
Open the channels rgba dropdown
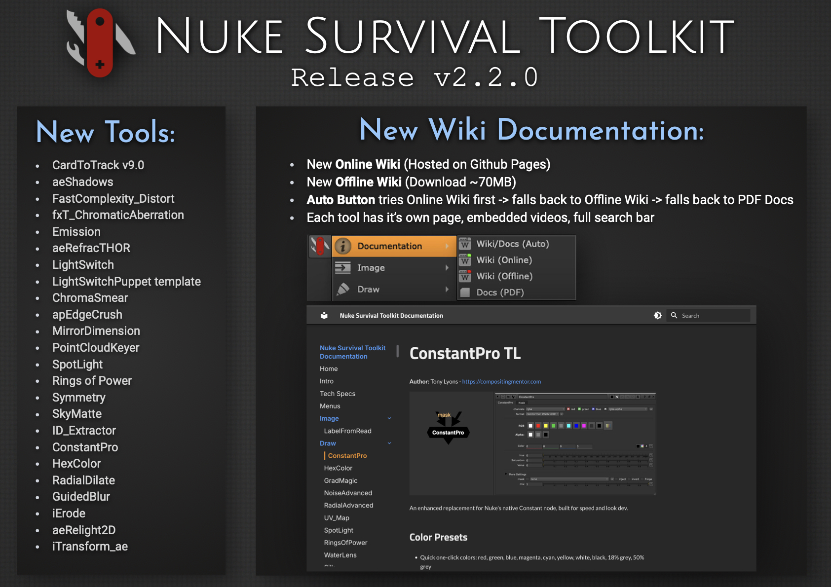(545, 409)
